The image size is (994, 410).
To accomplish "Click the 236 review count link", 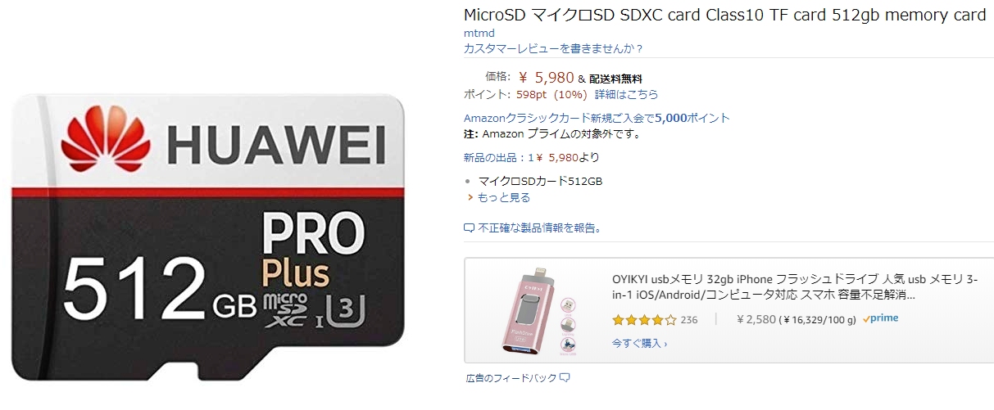I will click(689, 319).
